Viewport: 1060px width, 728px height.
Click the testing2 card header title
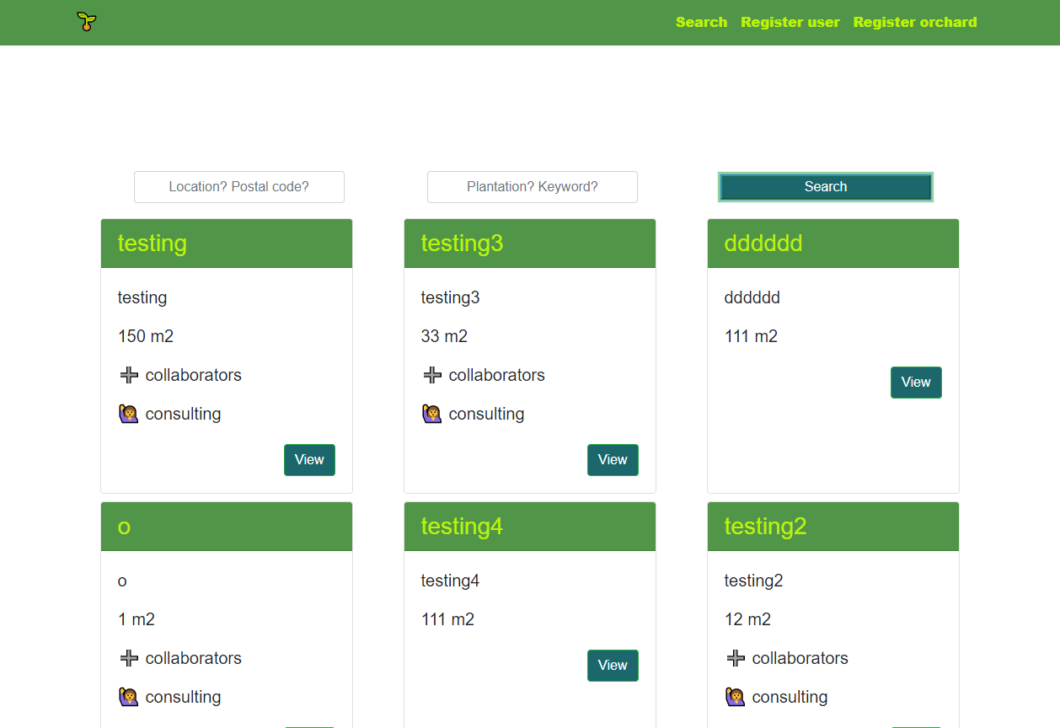[x=766, y=527]
